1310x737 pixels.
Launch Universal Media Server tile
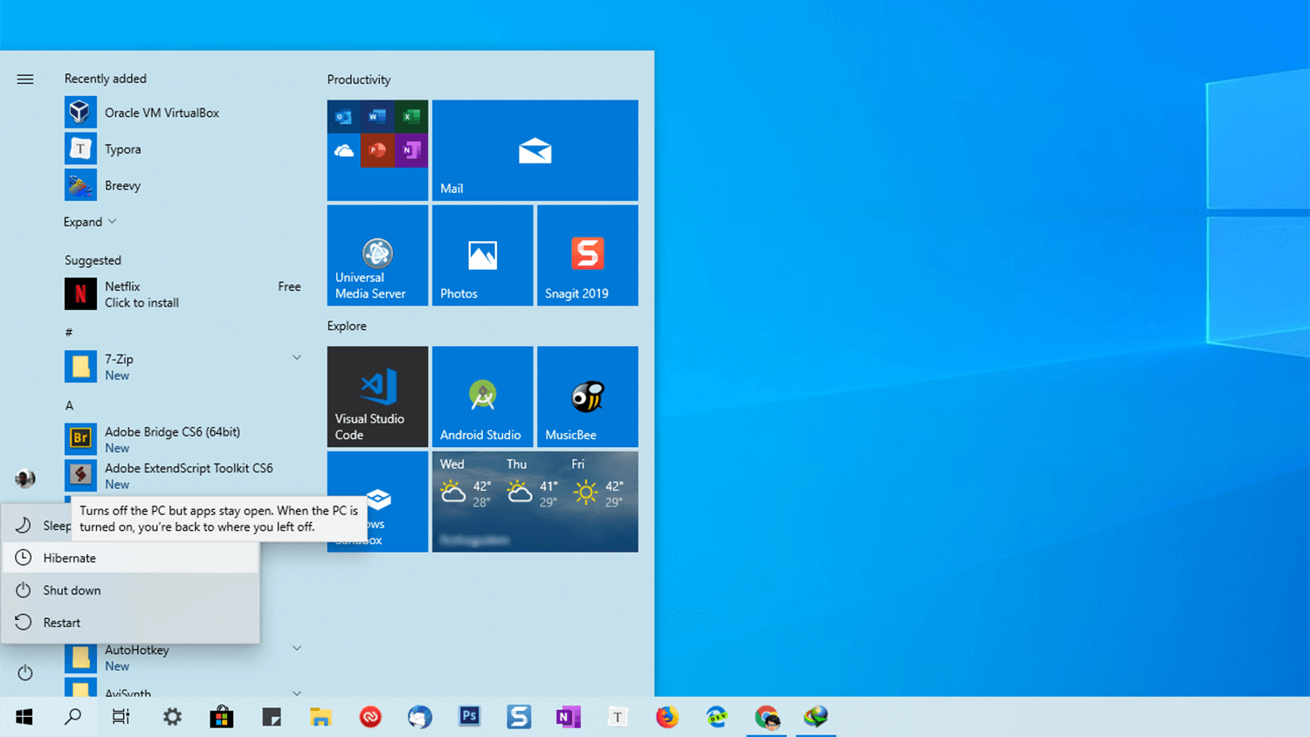click(377, 255)
